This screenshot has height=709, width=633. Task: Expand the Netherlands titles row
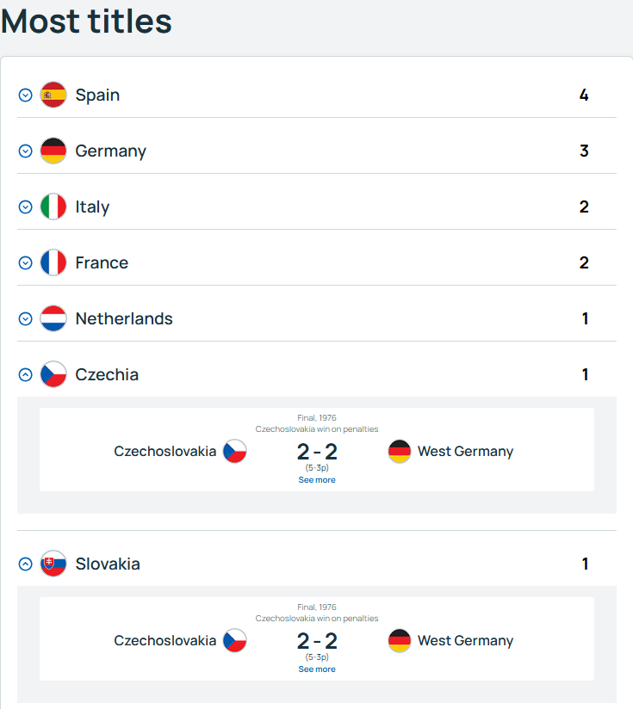[26, 318]
